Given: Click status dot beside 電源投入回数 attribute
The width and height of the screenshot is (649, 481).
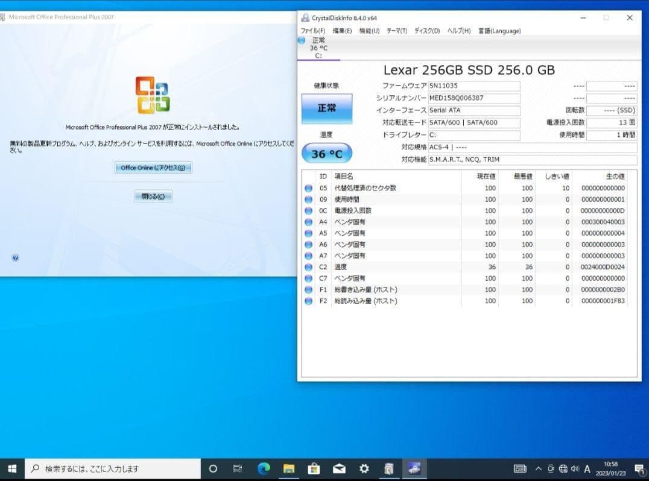Looking at the screenshot, I should pyautogui.click(x=308, y=211).
